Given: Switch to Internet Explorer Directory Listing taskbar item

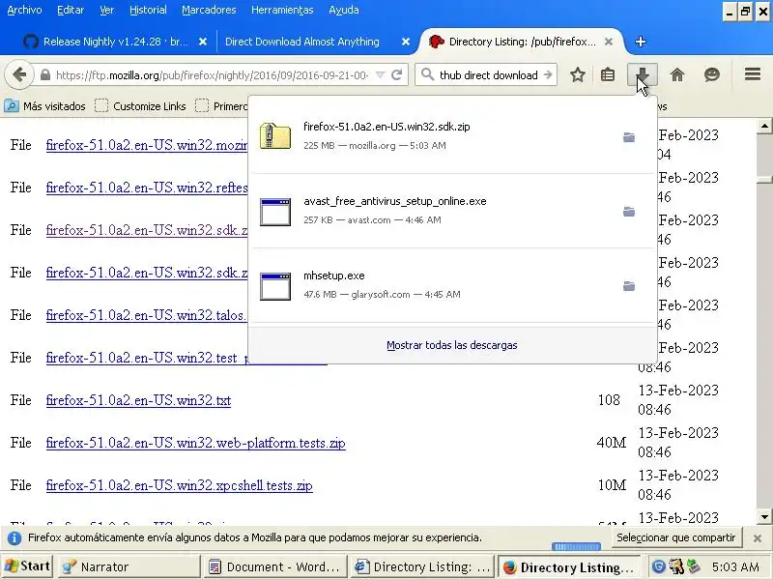Looking at the screenshot, I should click(x=421, y=566).
